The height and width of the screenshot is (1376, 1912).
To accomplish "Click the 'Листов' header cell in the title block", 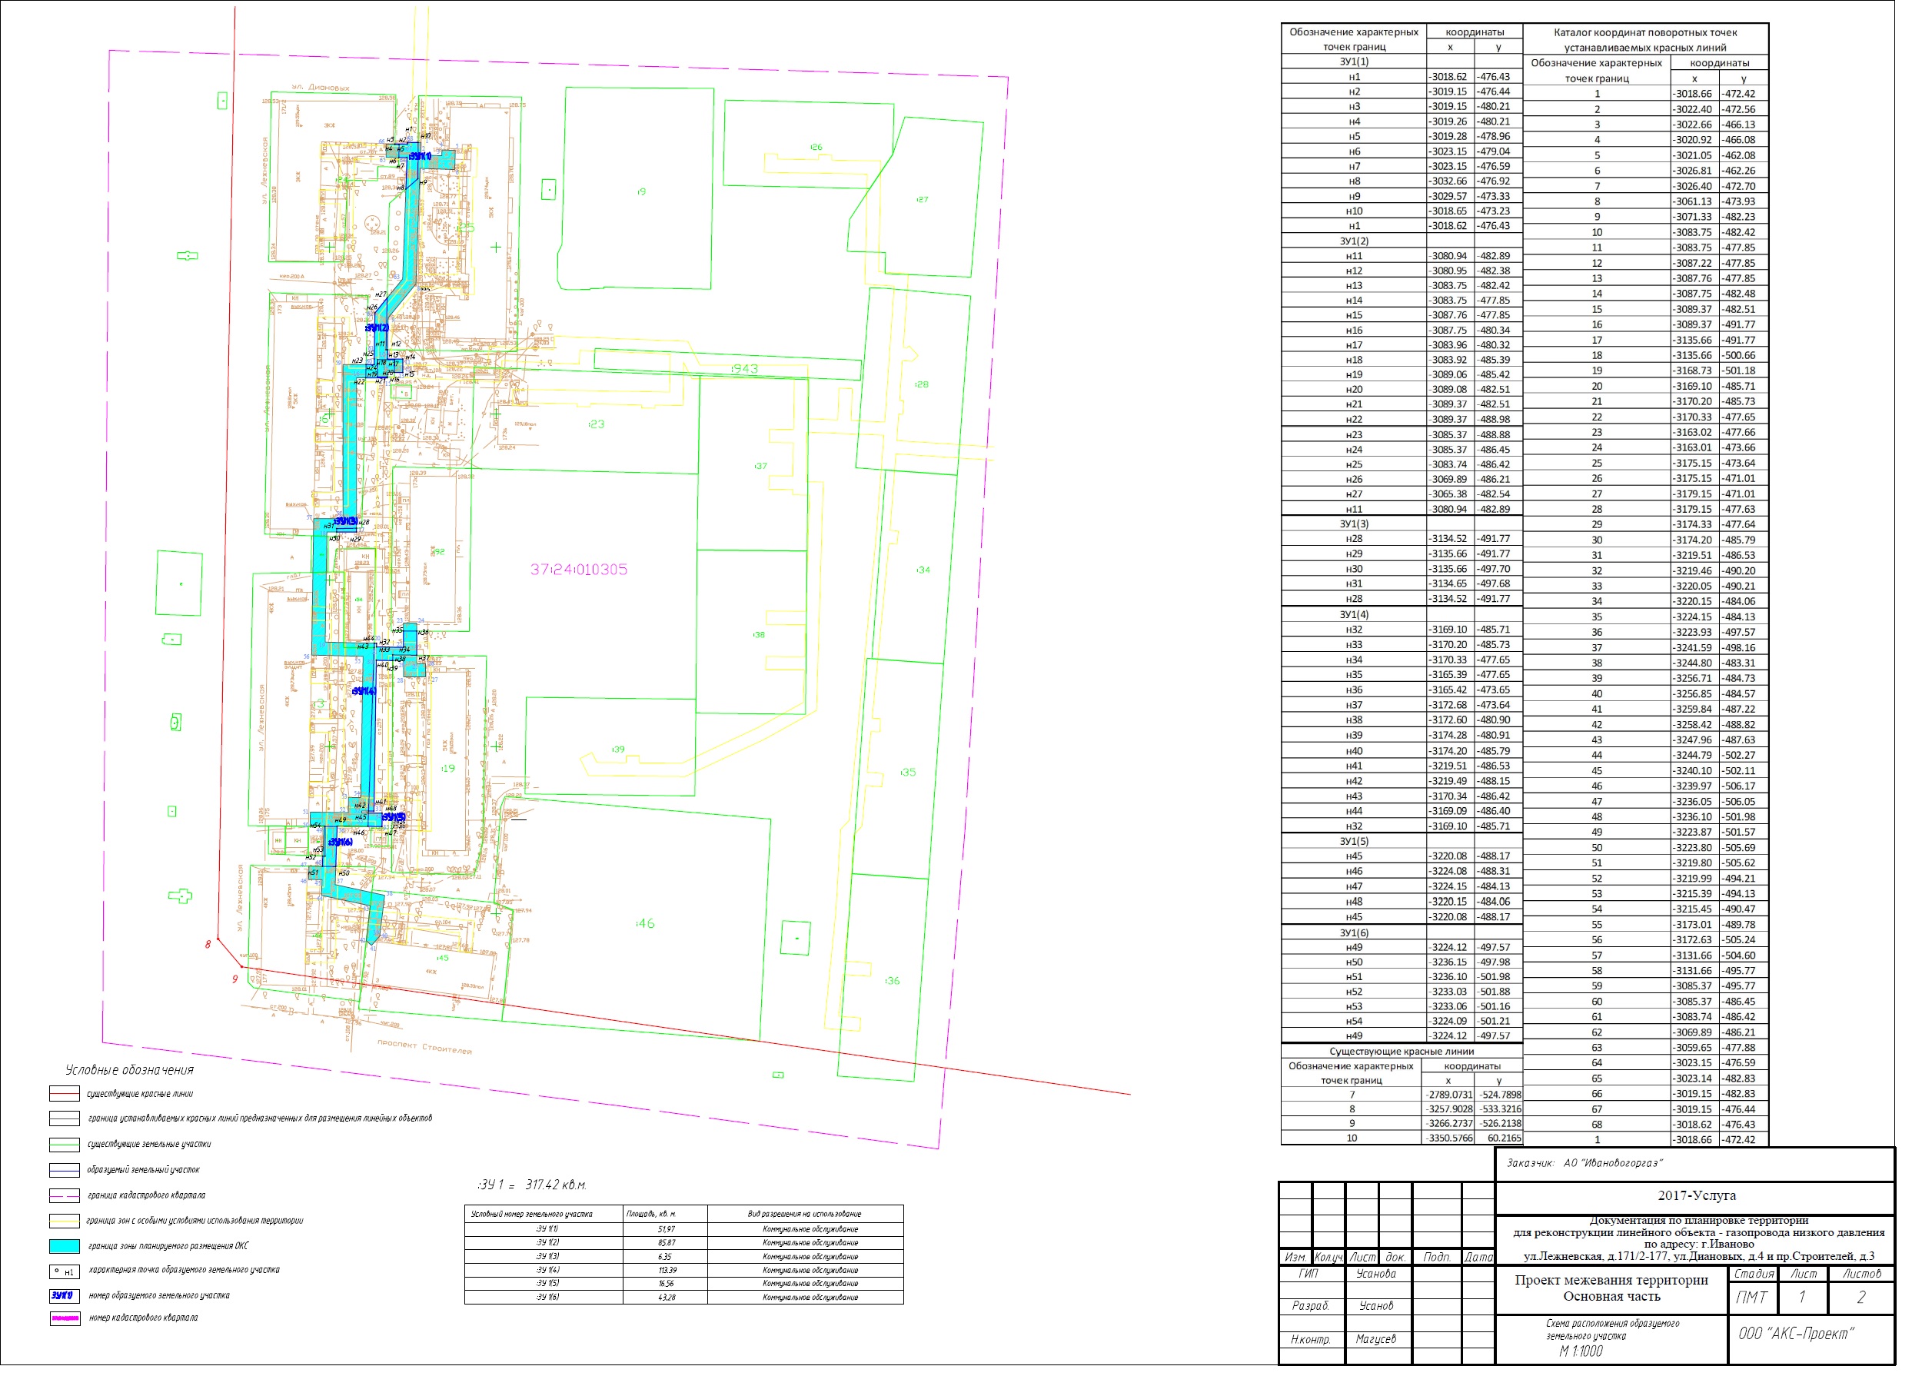I will [x=1862, y=1274].
